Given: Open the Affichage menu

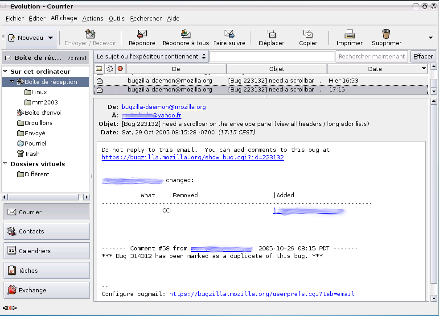Looking at the screenshot, I should pos(64,18).
